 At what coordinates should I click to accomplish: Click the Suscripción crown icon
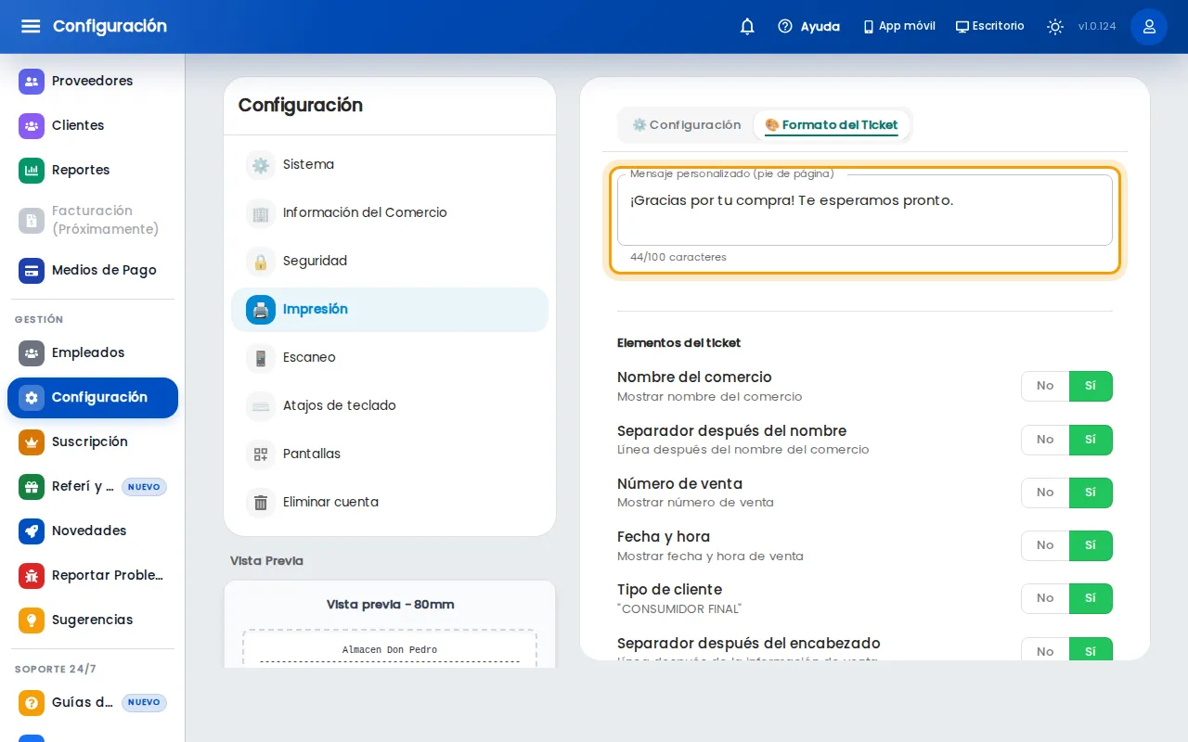click(32, 442)
